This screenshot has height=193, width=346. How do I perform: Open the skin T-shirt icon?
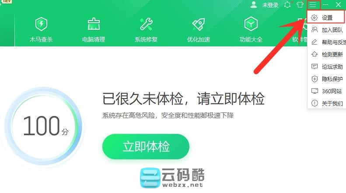pos(300,4)
